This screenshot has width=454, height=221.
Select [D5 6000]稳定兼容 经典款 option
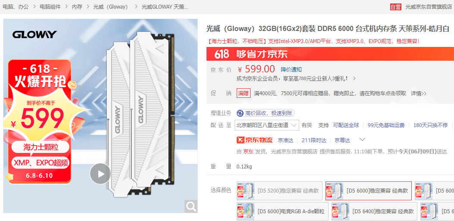(368, 191)
